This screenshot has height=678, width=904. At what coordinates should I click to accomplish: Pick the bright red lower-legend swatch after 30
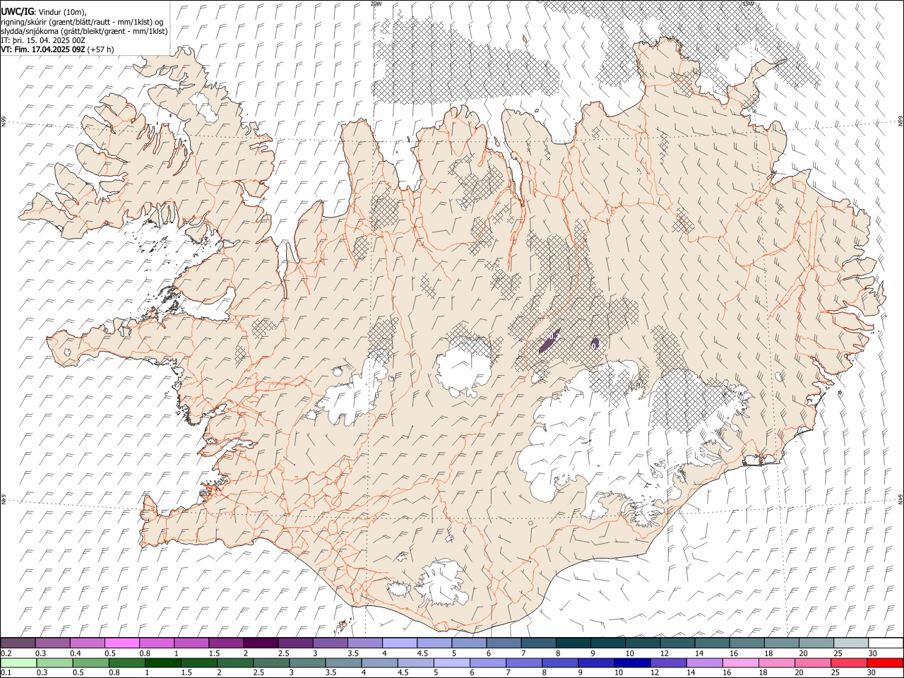[x=885, y=663]
